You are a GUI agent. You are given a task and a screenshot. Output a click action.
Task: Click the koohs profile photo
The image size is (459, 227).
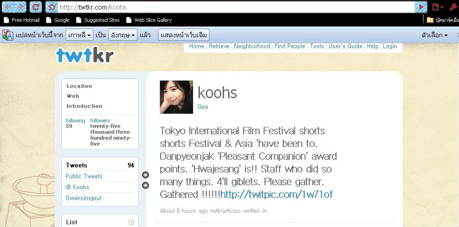176,97
